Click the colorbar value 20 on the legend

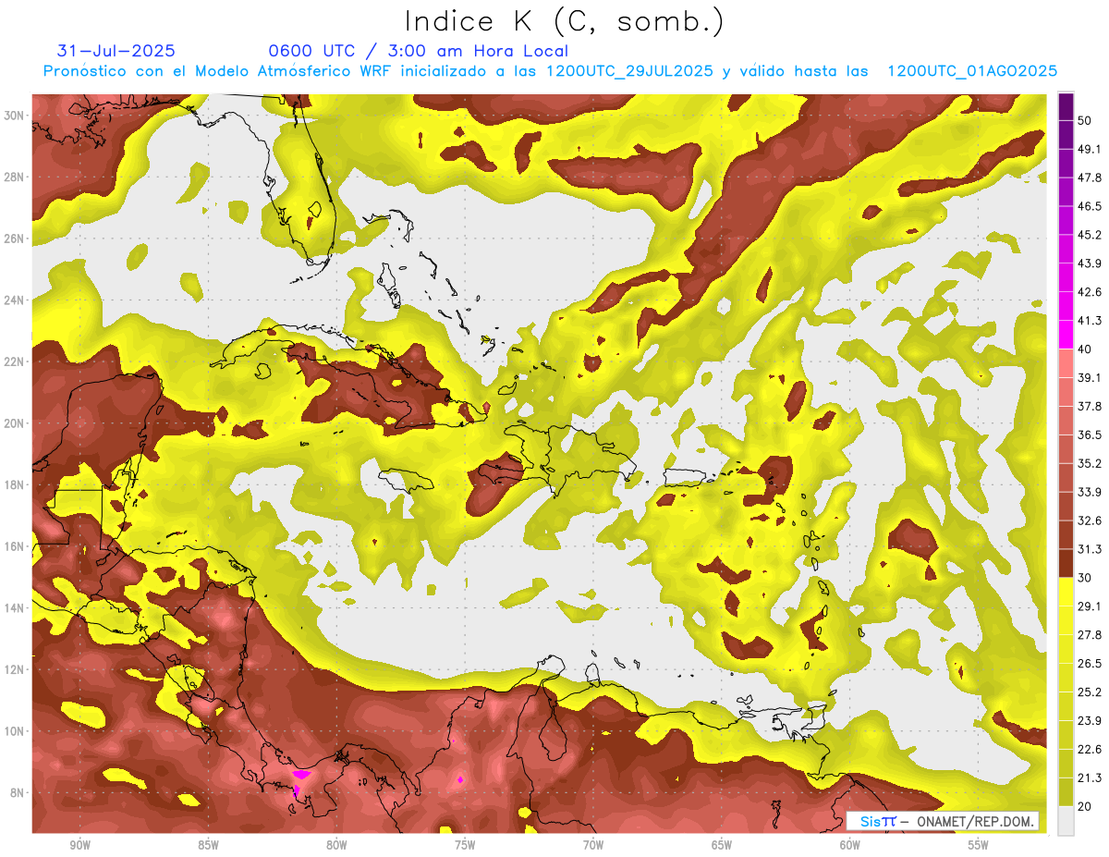[x=1085, y=806]
